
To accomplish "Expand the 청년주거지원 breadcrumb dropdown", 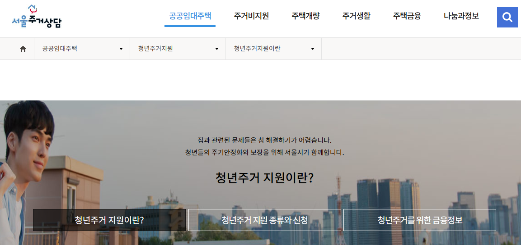I will pyautogui.click(x=178, y=49).
